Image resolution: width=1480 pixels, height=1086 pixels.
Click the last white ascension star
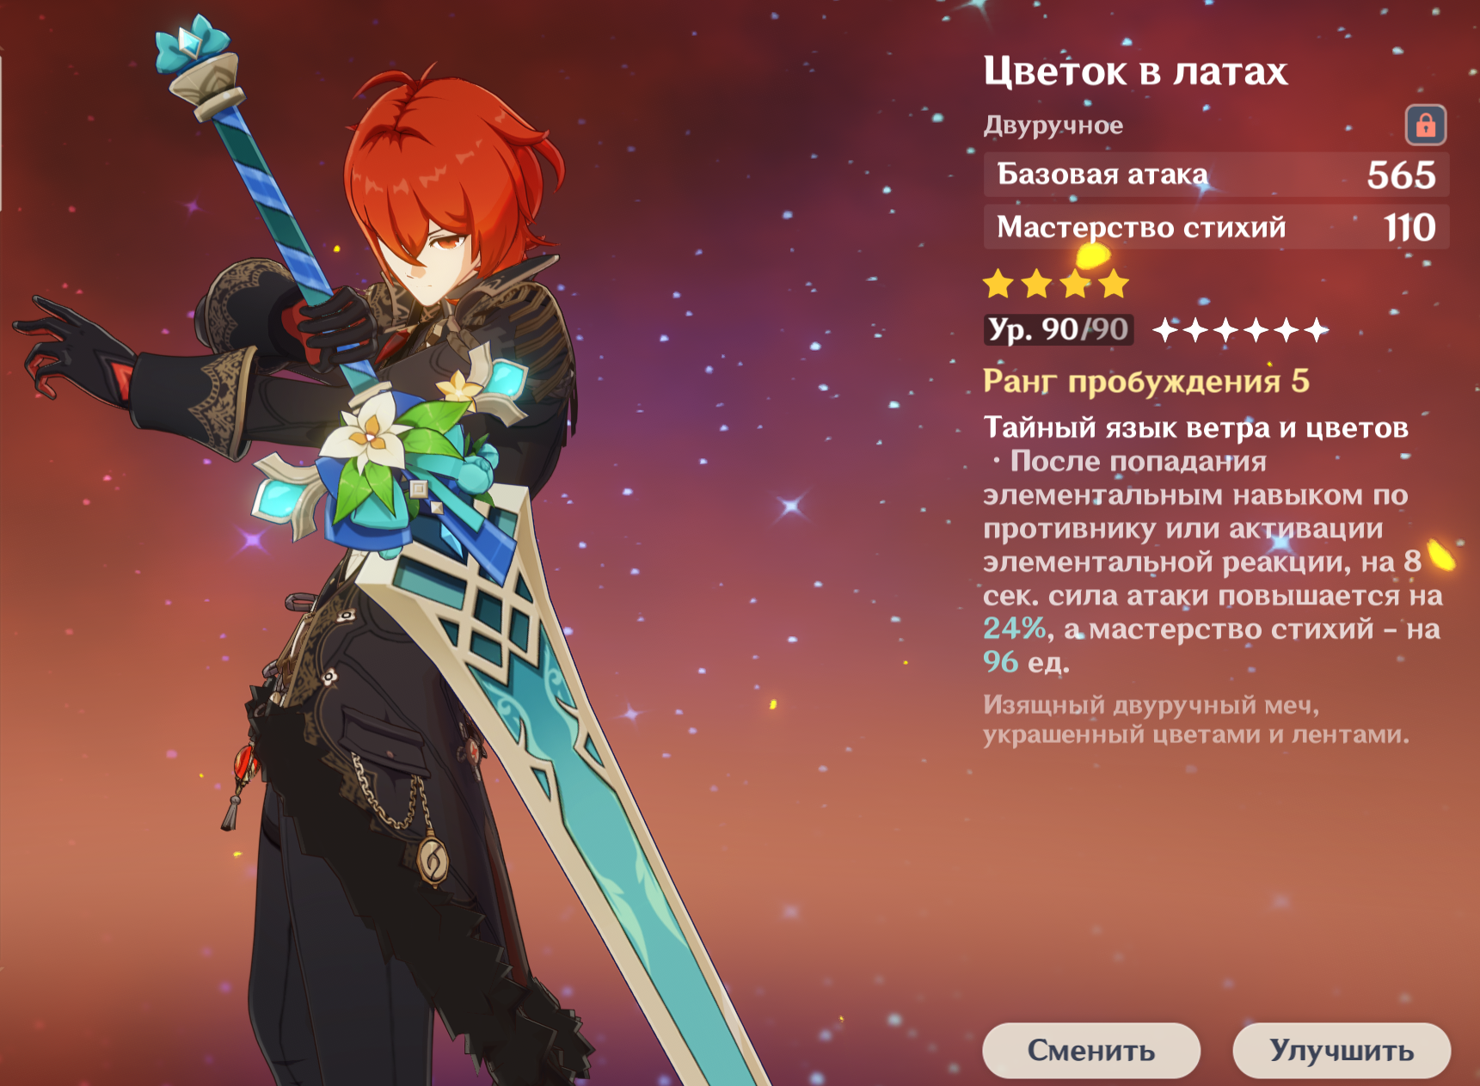[1316, 329]
